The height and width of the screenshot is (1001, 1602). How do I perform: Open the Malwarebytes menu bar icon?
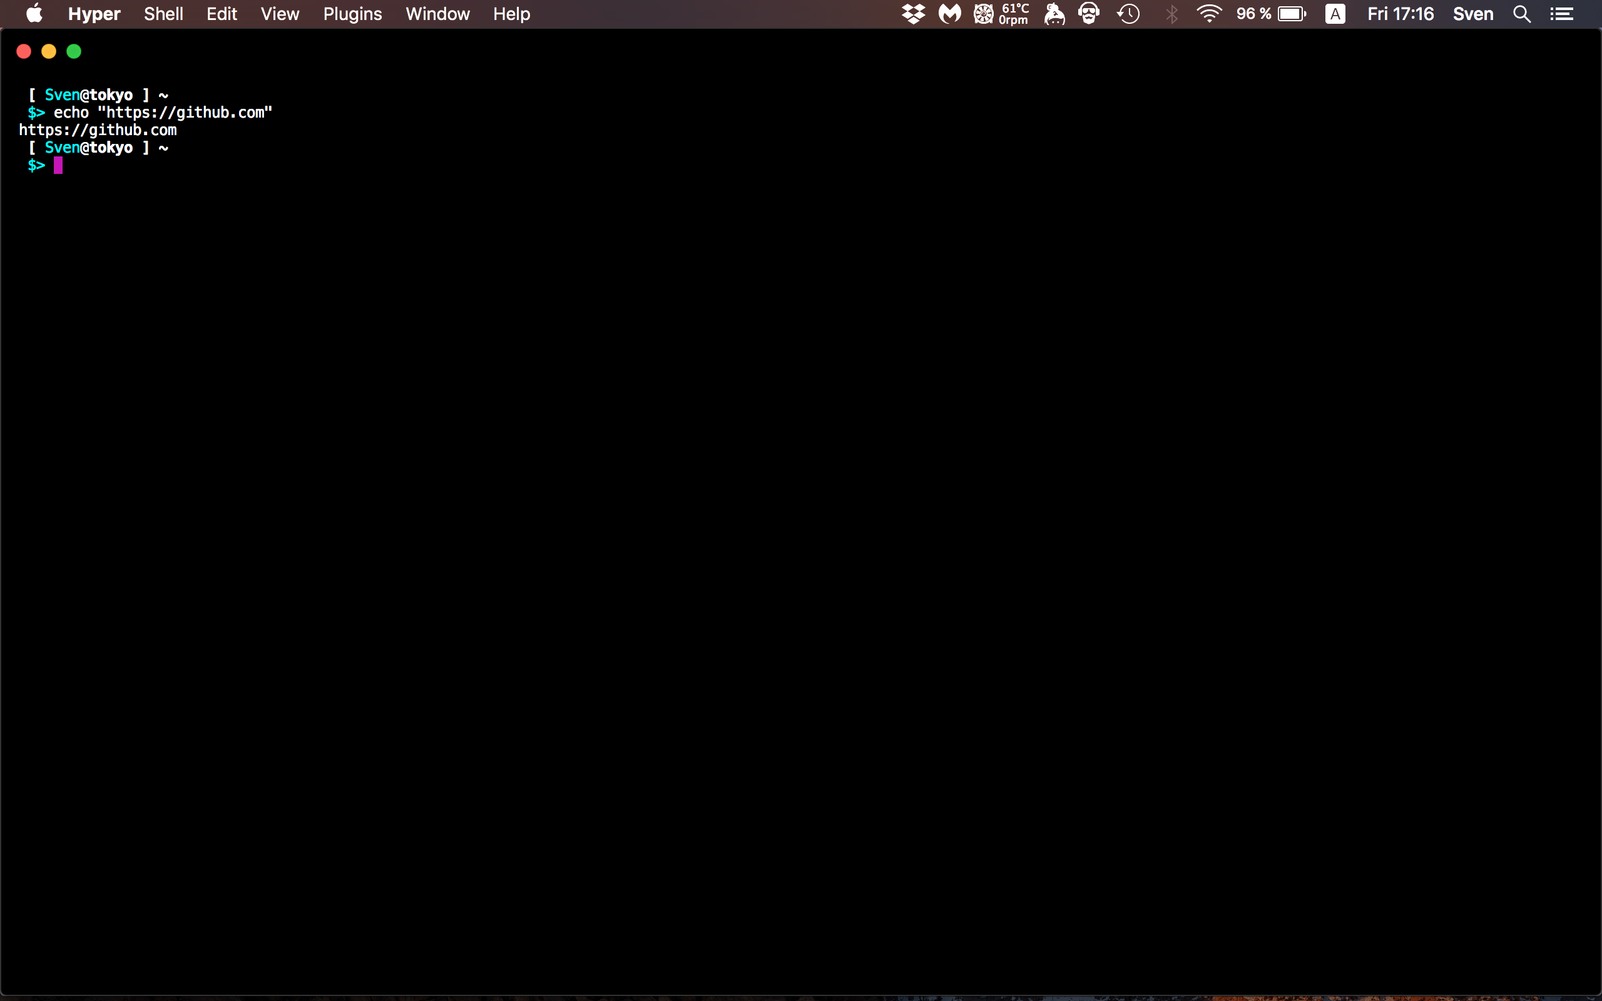pos(950,13)
